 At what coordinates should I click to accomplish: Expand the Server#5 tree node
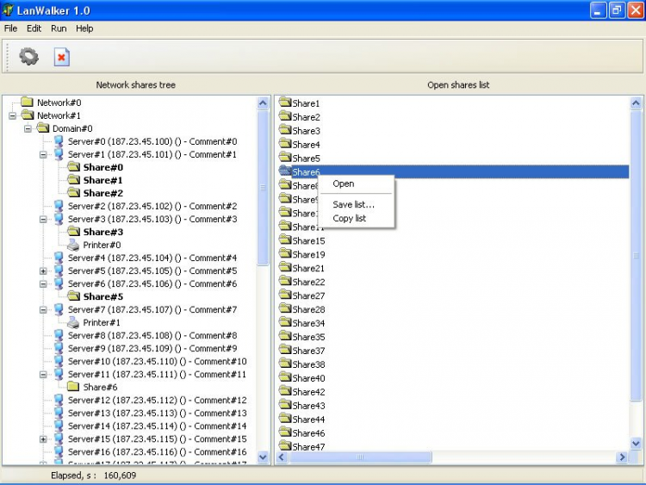43,270
